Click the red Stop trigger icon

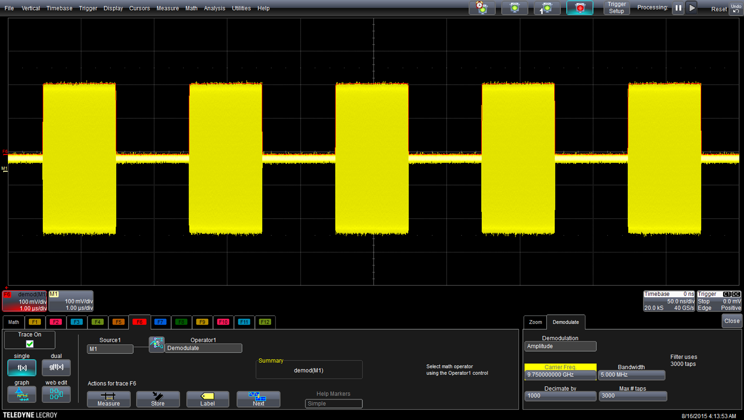(580, 8)
